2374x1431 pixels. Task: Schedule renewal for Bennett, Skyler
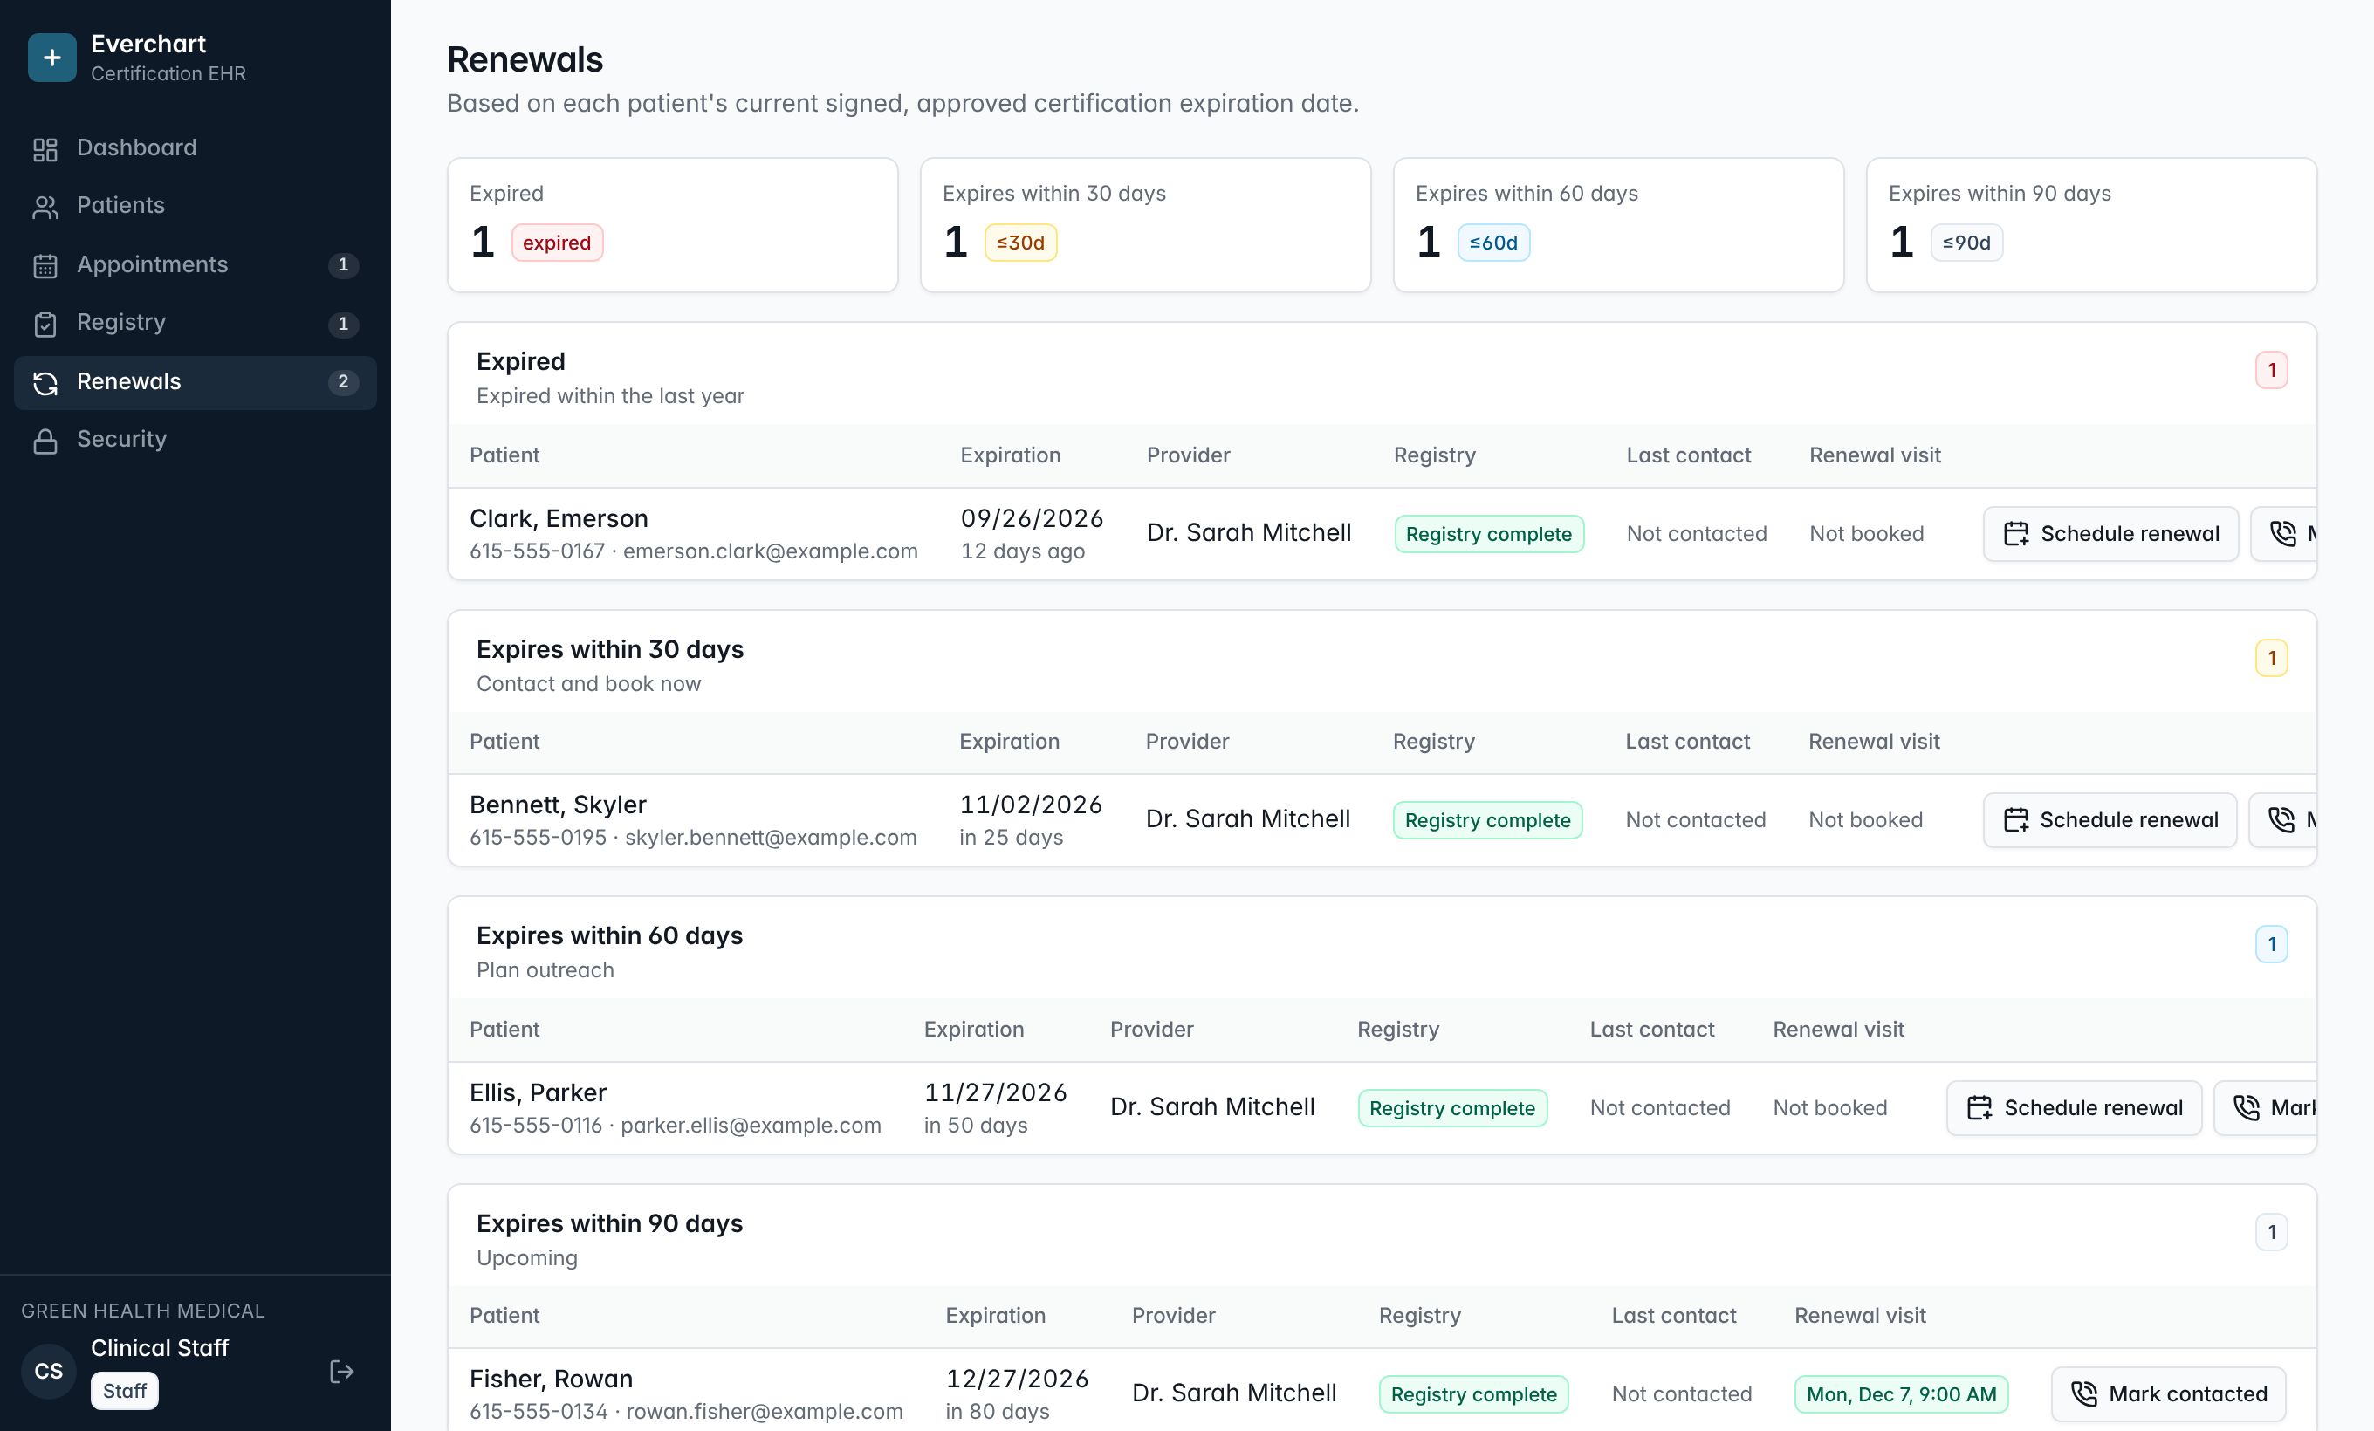tap(2110, 819)
